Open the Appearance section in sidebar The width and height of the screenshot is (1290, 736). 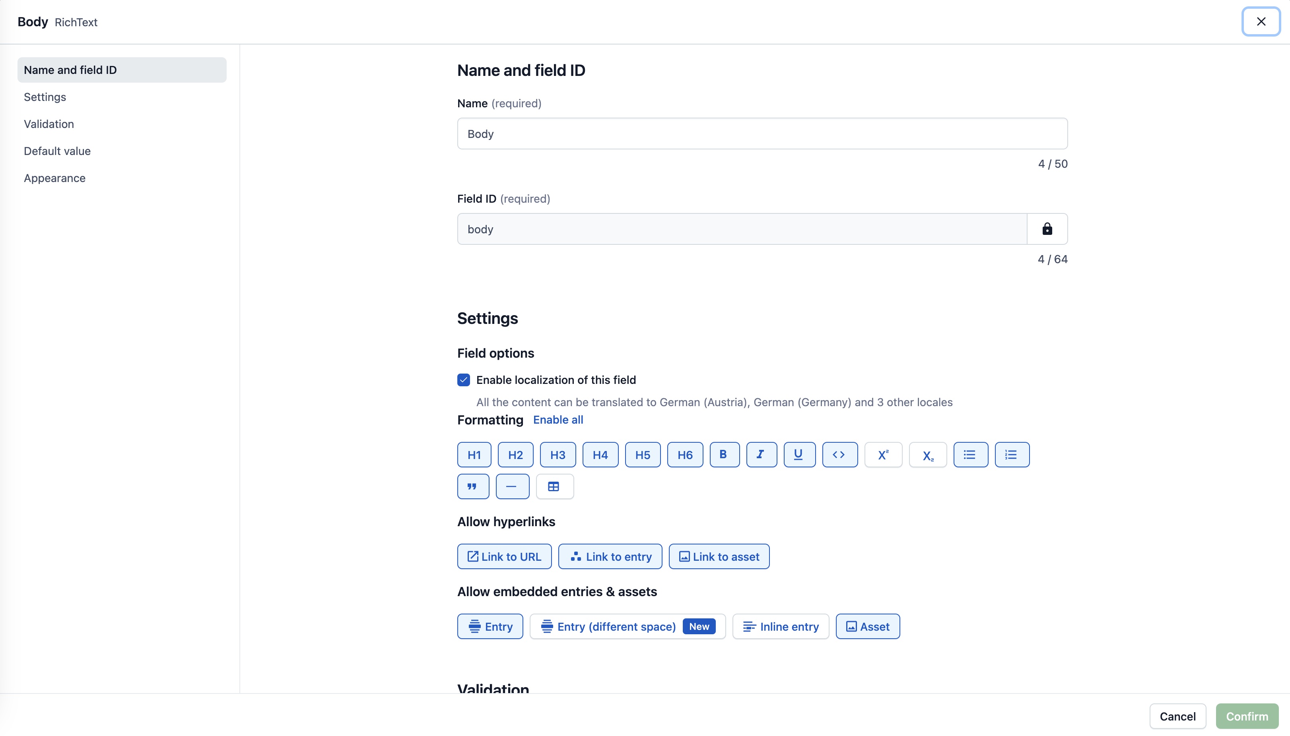[x=54, y=178]
